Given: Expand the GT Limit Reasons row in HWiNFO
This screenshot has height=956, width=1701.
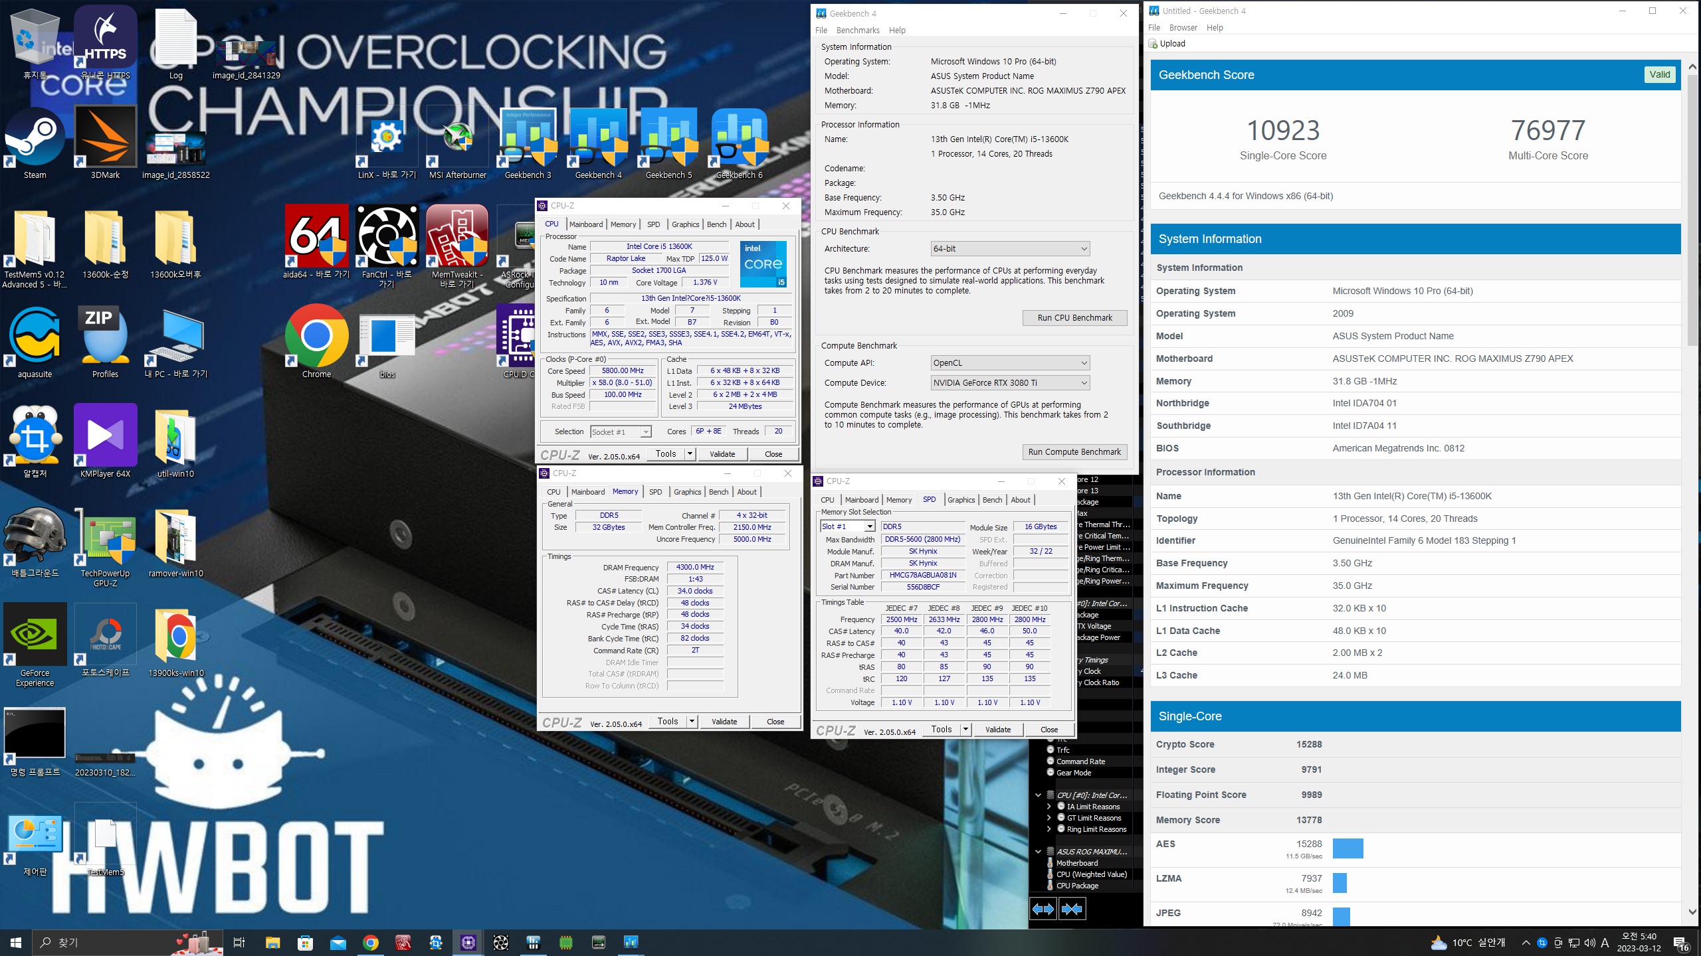Looking at the screenshot, I should tap(1050, 818).
